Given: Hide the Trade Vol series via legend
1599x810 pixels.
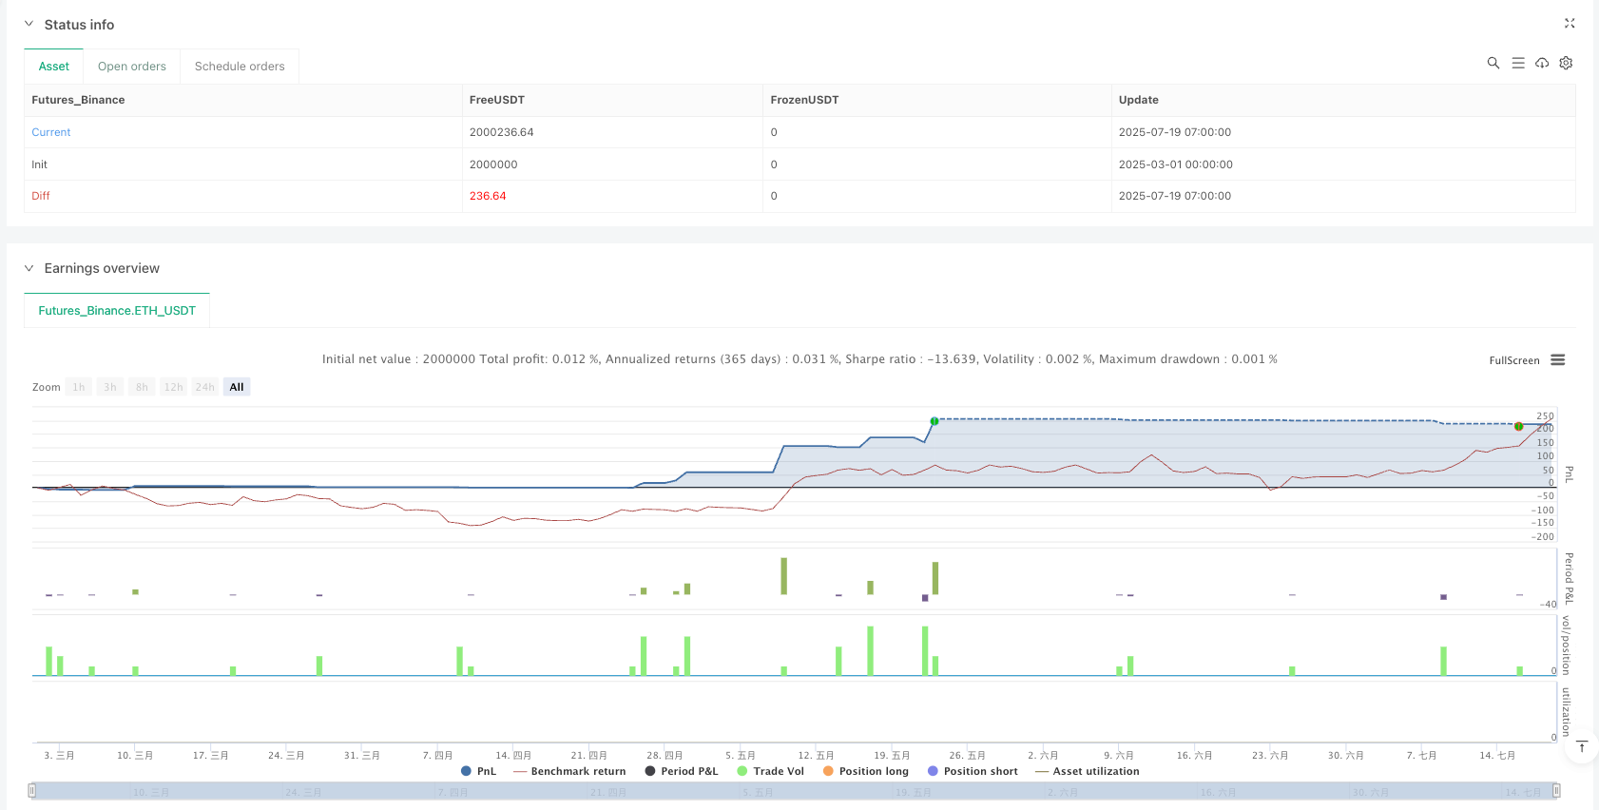Looking at the screenshot, I should [770, 771].
